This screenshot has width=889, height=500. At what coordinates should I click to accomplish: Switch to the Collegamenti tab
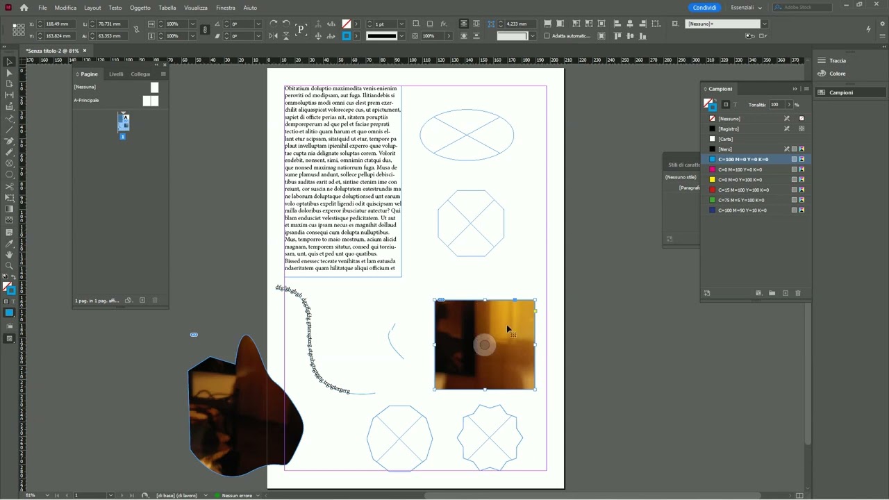click(140, 74)
